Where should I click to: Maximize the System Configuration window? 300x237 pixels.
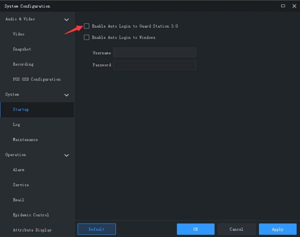coord(283,6)
